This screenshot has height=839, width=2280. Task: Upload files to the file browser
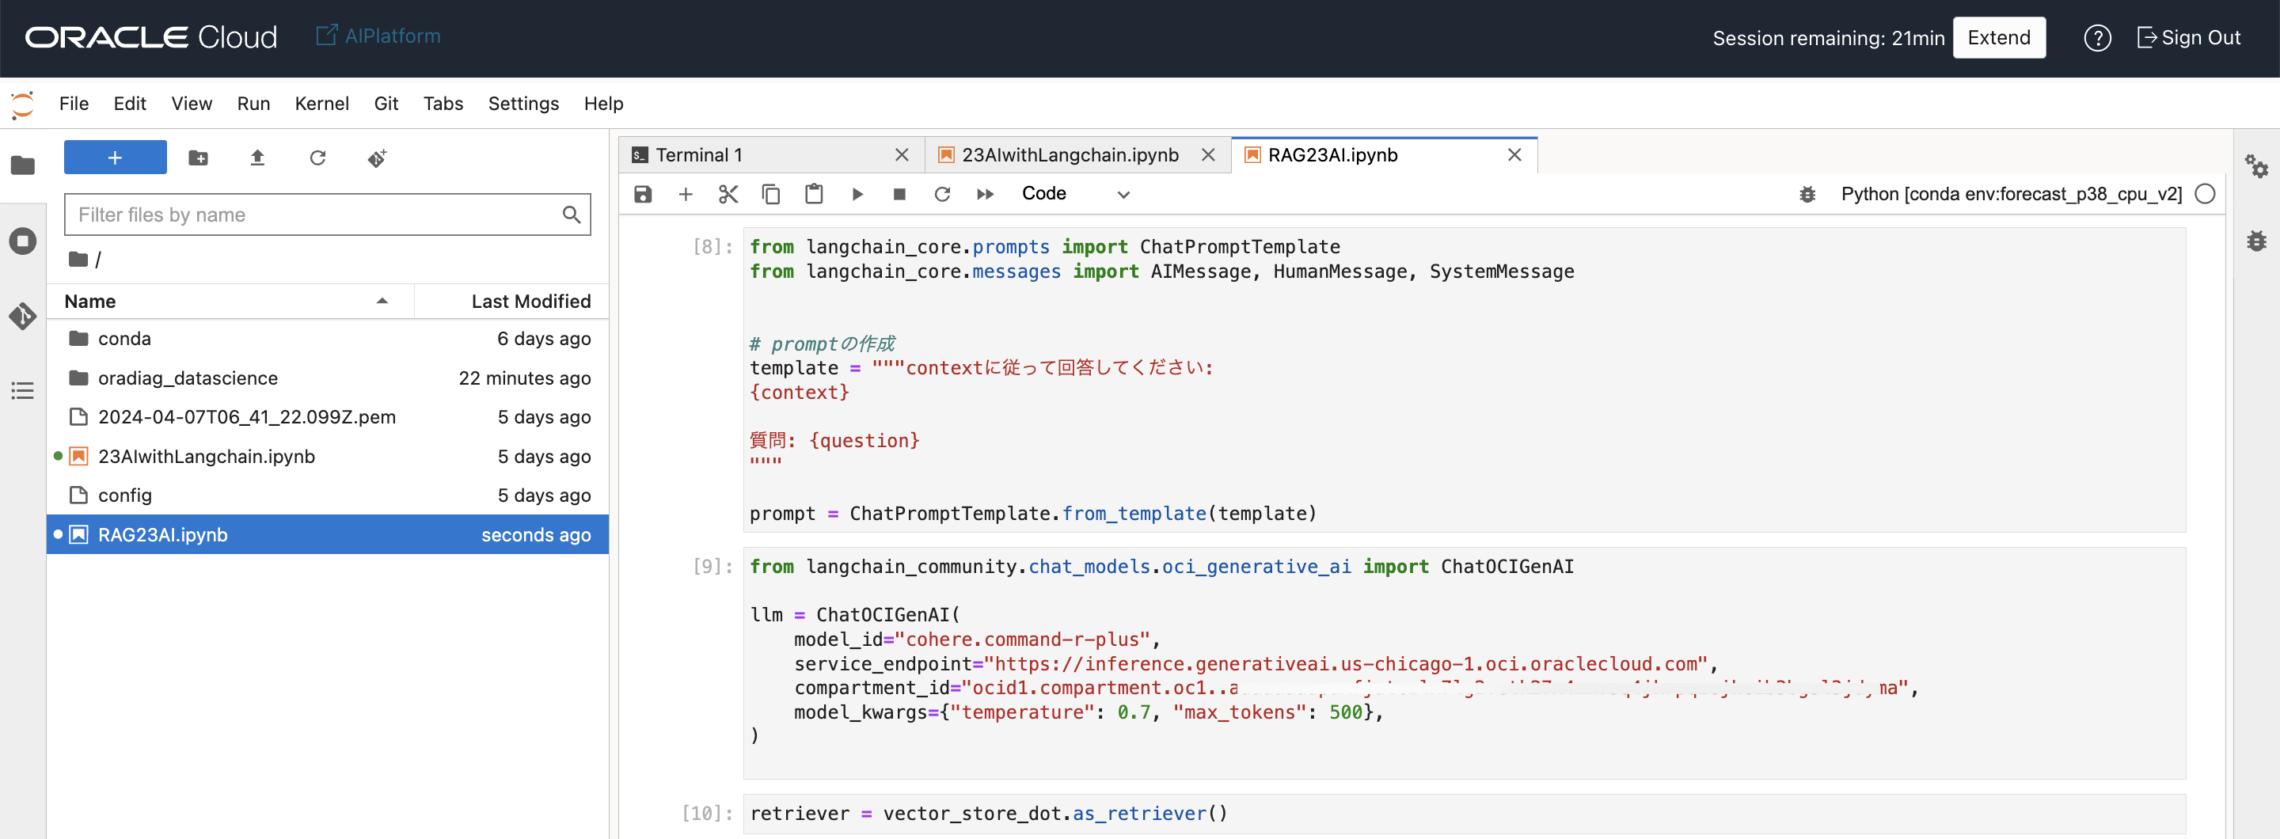point(257,158)
